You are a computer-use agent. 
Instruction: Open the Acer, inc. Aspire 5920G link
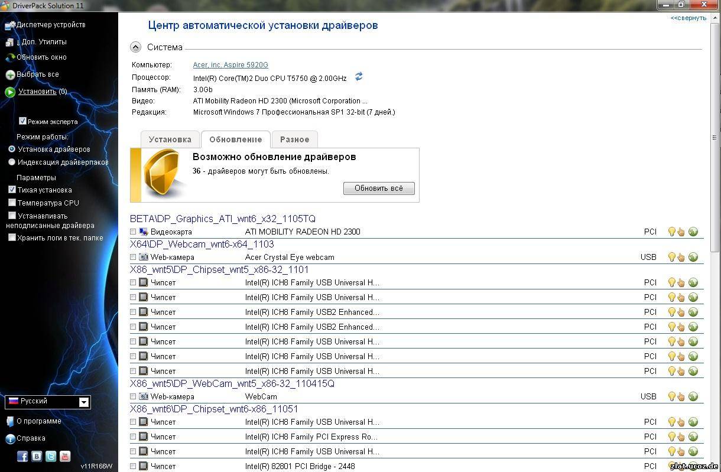(x=230, y=65)
